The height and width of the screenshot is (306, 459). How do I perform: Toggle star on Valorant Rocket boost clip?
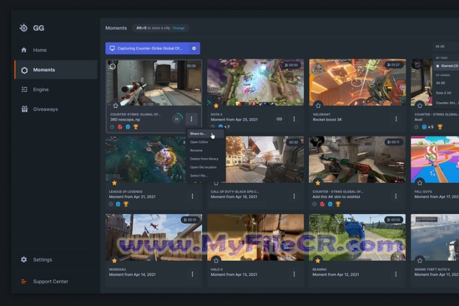[x=318, y=105]
